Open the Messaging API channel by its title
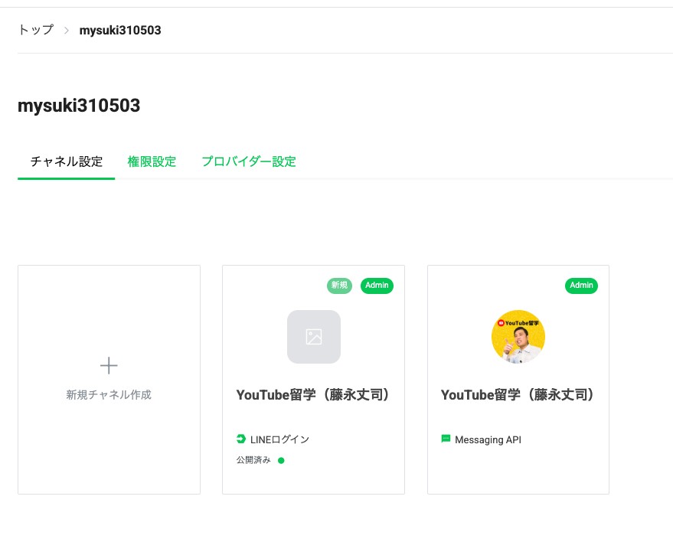The height and width of the screenshot is (542, 673). [518, 395]
